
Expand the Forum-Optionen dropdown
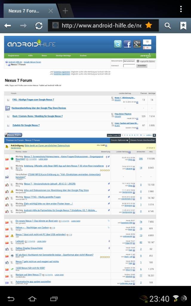(x=119, y=140)
